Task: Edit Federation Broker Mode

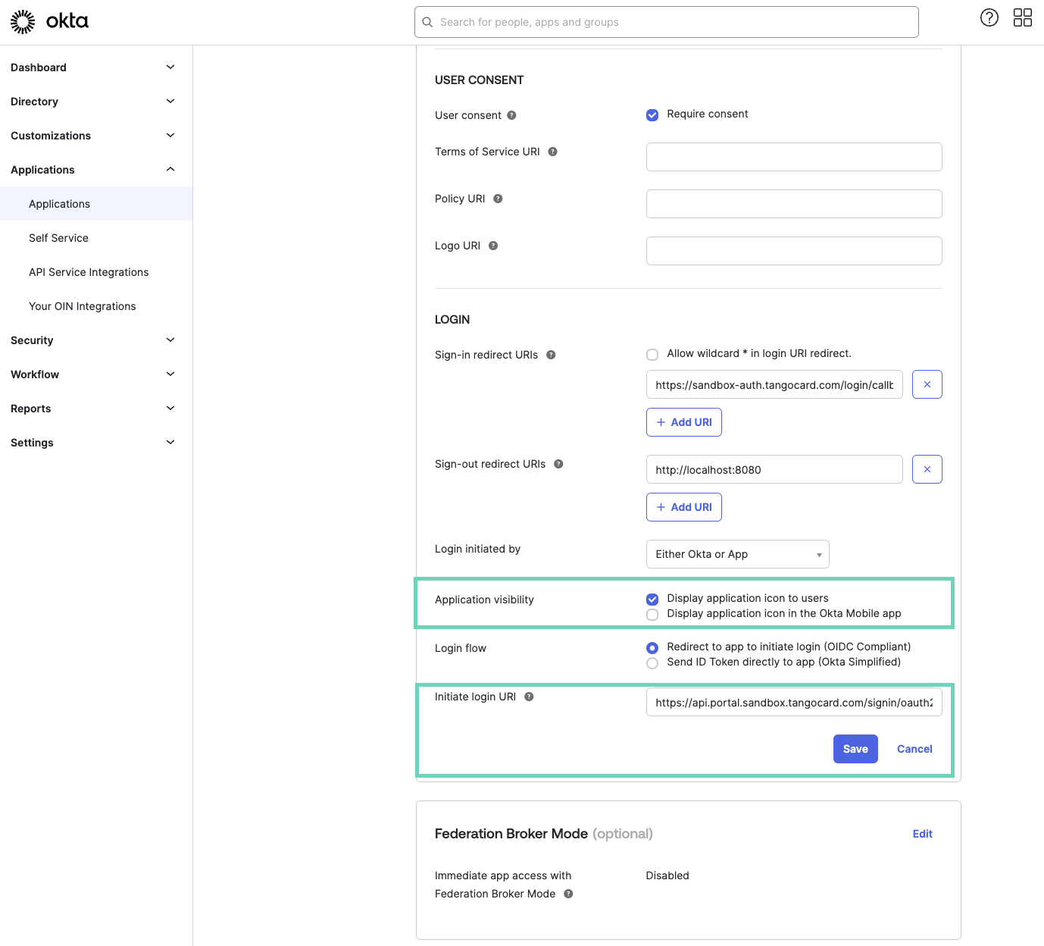Action: [x=922, y=834]
